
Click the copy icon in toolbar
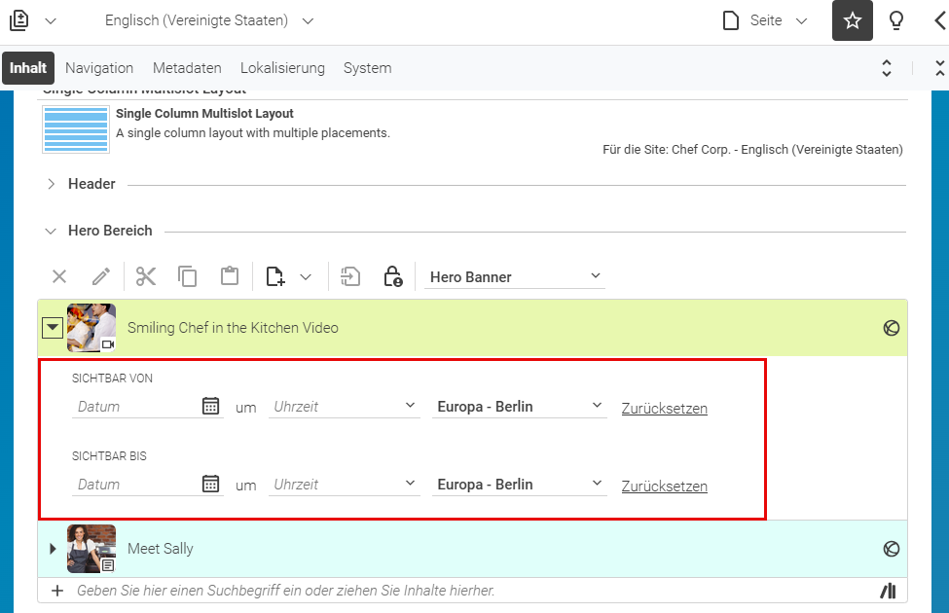click(x=188, y=276)
